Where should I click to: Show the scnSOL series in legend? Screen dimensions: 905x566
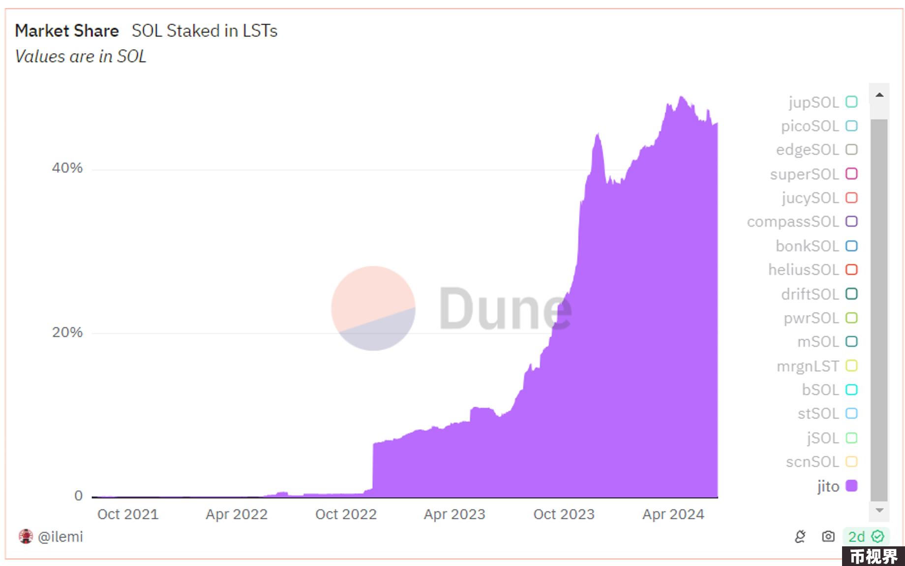click(822, 462)
